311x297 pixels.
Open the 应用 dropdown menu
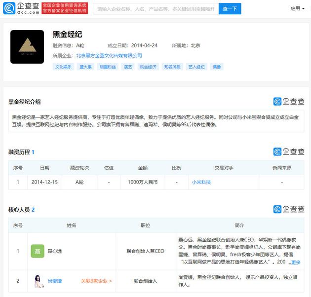tap(297, 8)
